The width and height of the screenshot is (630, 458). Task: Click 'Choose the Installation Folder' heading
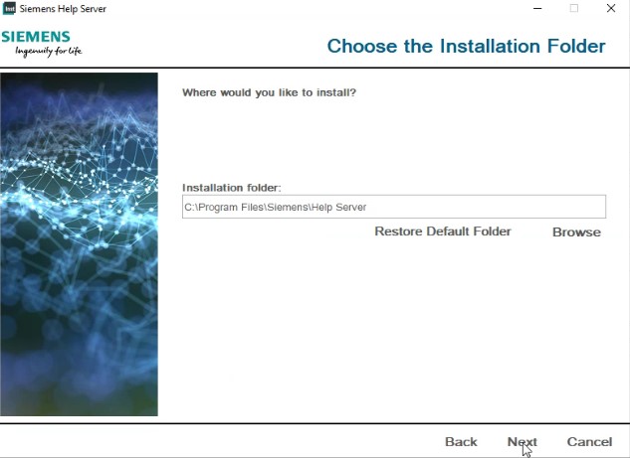pyautogui.click(x=466, y=46)
